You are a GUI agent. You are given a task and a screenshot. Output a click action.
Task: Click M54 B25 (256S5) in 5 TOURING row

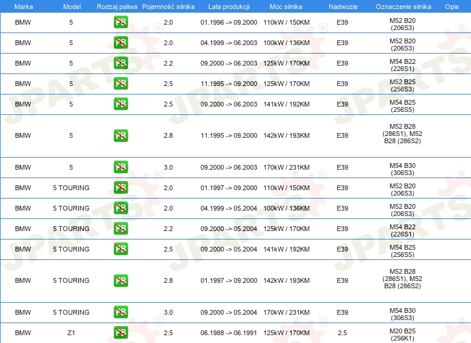[x=402, y=251]
